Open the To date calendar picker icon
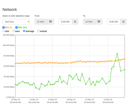129x104 pixels. pos(99,22)
